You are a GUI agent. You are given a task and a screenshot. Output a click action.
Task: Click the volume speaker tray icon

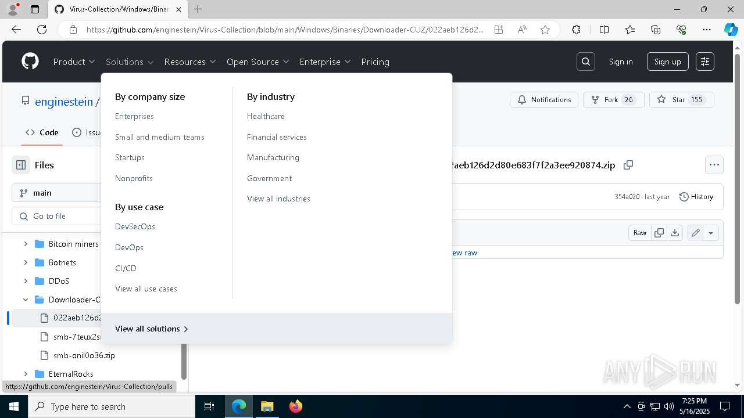click(x=668, y=406)
